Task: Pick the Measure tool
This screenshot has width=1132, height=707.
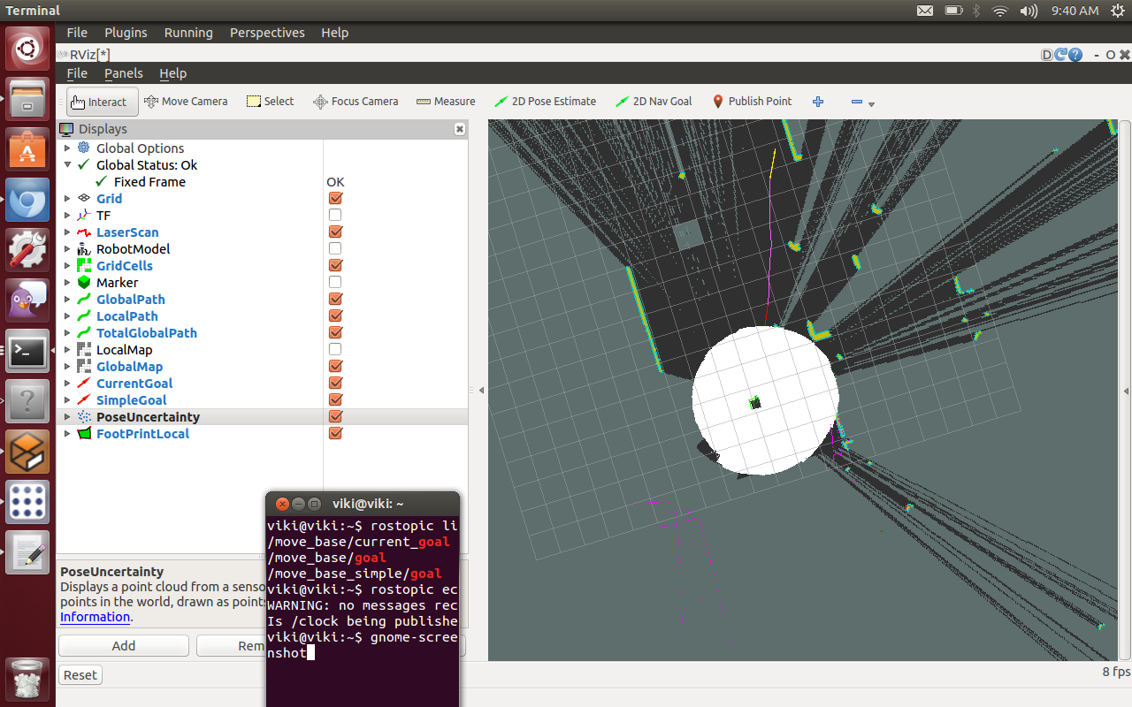Action: click(446, 102)
